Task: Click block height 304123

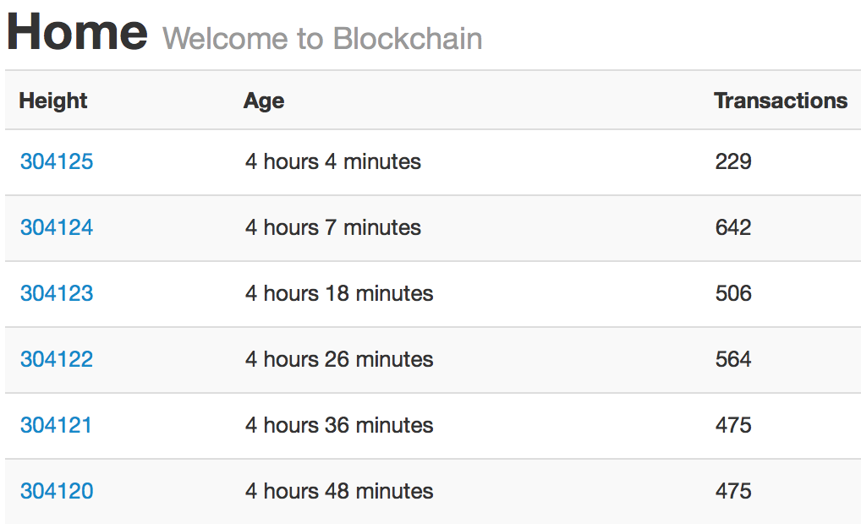Action: pyautogui.click(x=57, y=293)
